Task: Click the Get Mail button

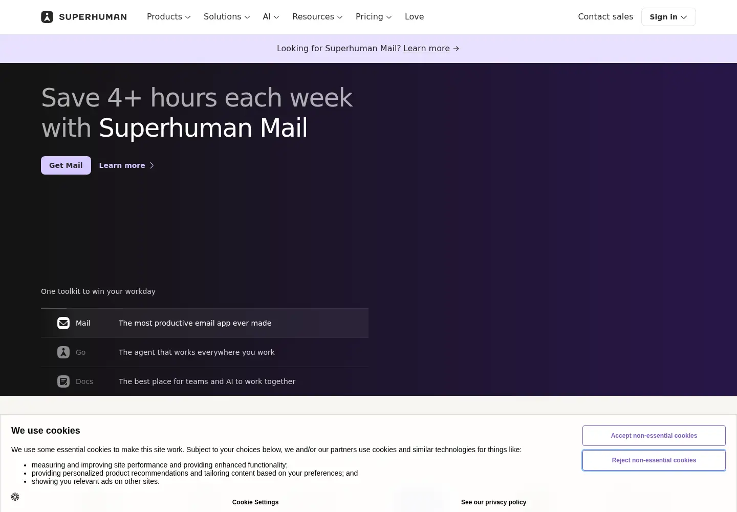Action: click(66, 165)
